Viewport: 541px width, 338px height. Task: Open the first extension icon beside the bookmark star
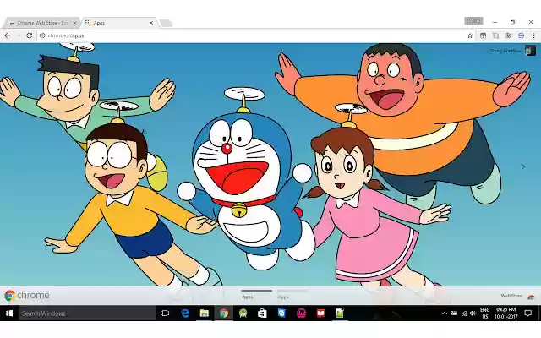pos(483,35)
